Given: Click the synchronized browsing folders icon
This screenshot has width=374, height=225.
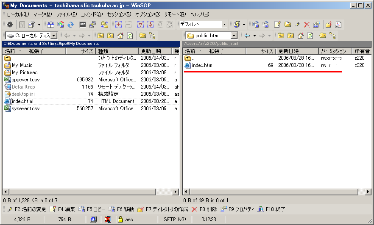Looking at the screenshot, I should (x=104, y=24).
